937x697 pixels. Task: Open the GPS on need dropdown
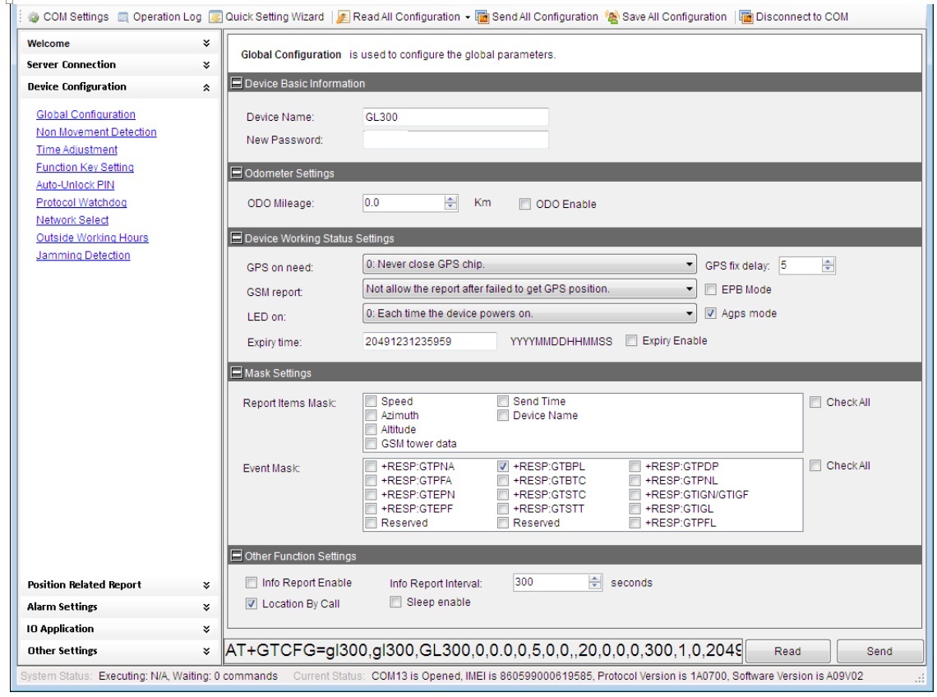click(x=689, y=265)
